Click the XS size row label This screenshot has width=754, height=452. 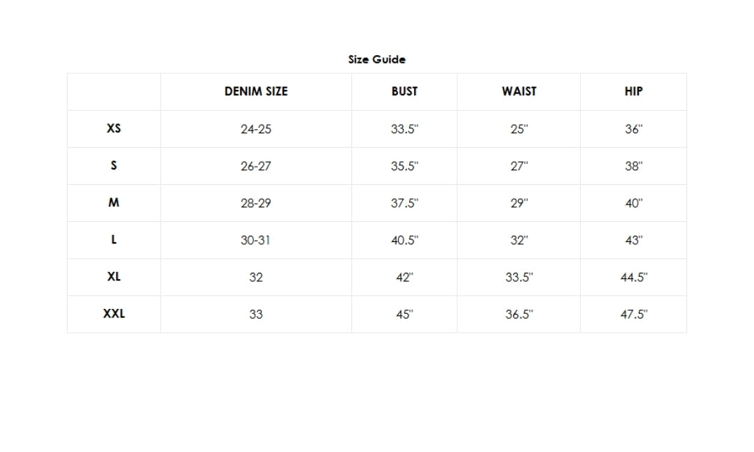click(114, 128)
